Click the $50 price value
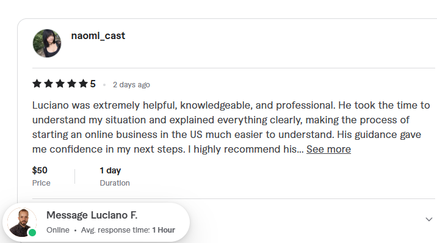 coord(40,170)
